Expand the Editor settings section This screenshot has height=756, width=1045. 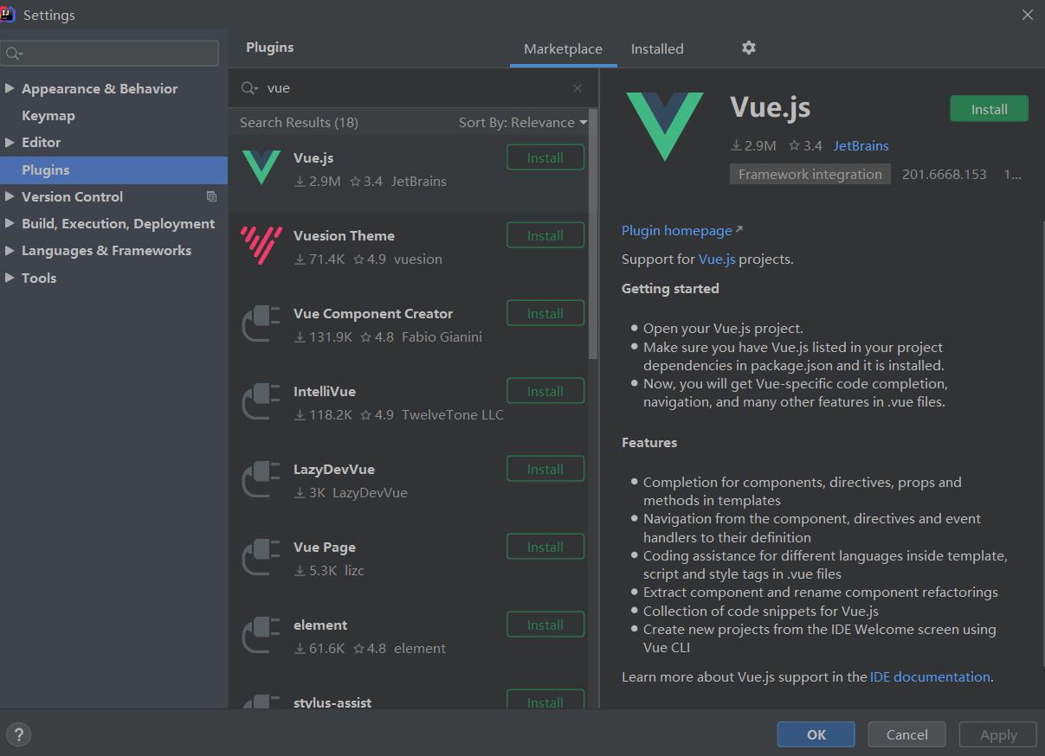coord(10,142)
